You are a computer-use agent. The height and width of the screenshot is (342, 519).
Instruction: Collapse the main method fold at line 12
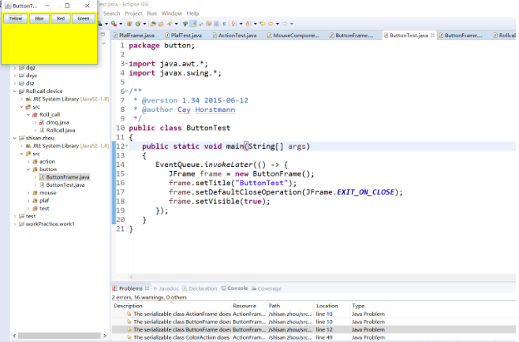coord(126,147)
